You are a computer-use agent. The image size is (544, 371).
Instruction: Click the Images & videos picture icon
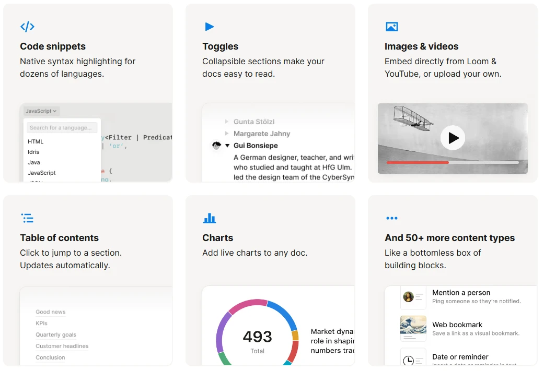pos(391,27)
